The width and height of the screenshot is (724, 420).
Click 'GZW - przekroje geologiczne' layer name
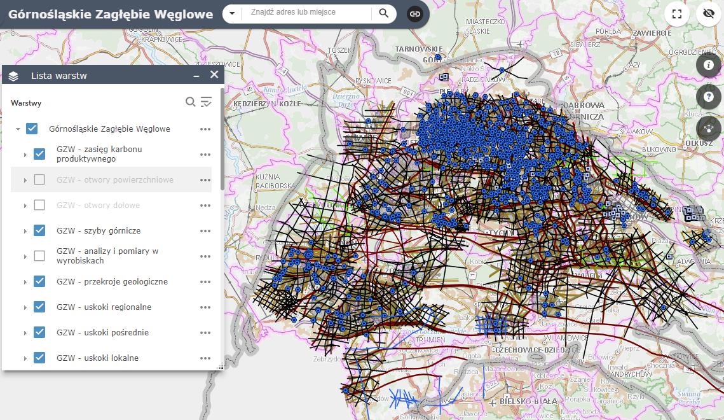113,281
